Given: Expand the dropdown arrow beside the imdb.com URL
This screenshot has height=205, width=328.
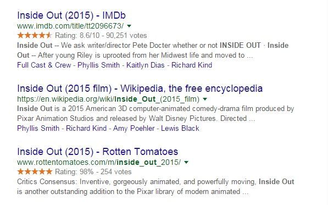Looking at the screenshot, I should 129,26.
